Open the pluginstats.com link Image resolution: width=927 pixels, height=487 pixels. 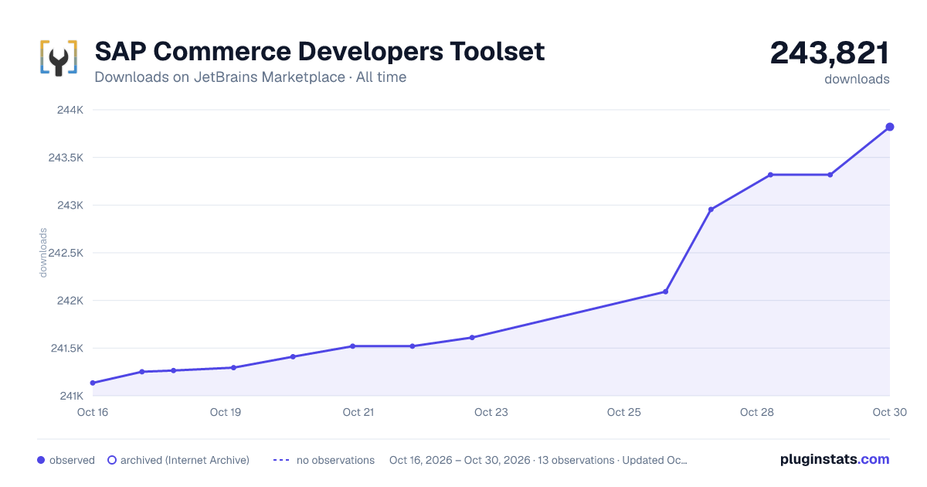coord(835,459)
